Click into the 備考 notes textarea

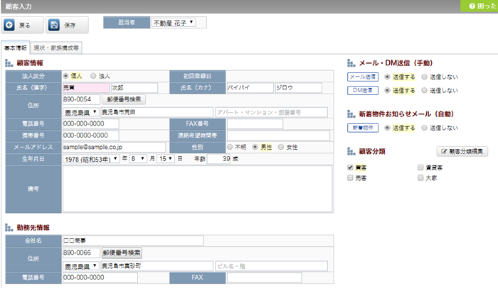(x=196, y=188)
